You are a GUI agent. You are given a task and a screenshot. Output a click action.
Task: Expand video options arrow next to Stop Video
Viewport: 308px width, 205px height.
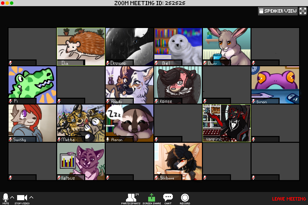pyautogui.click(x=31, y=197)
